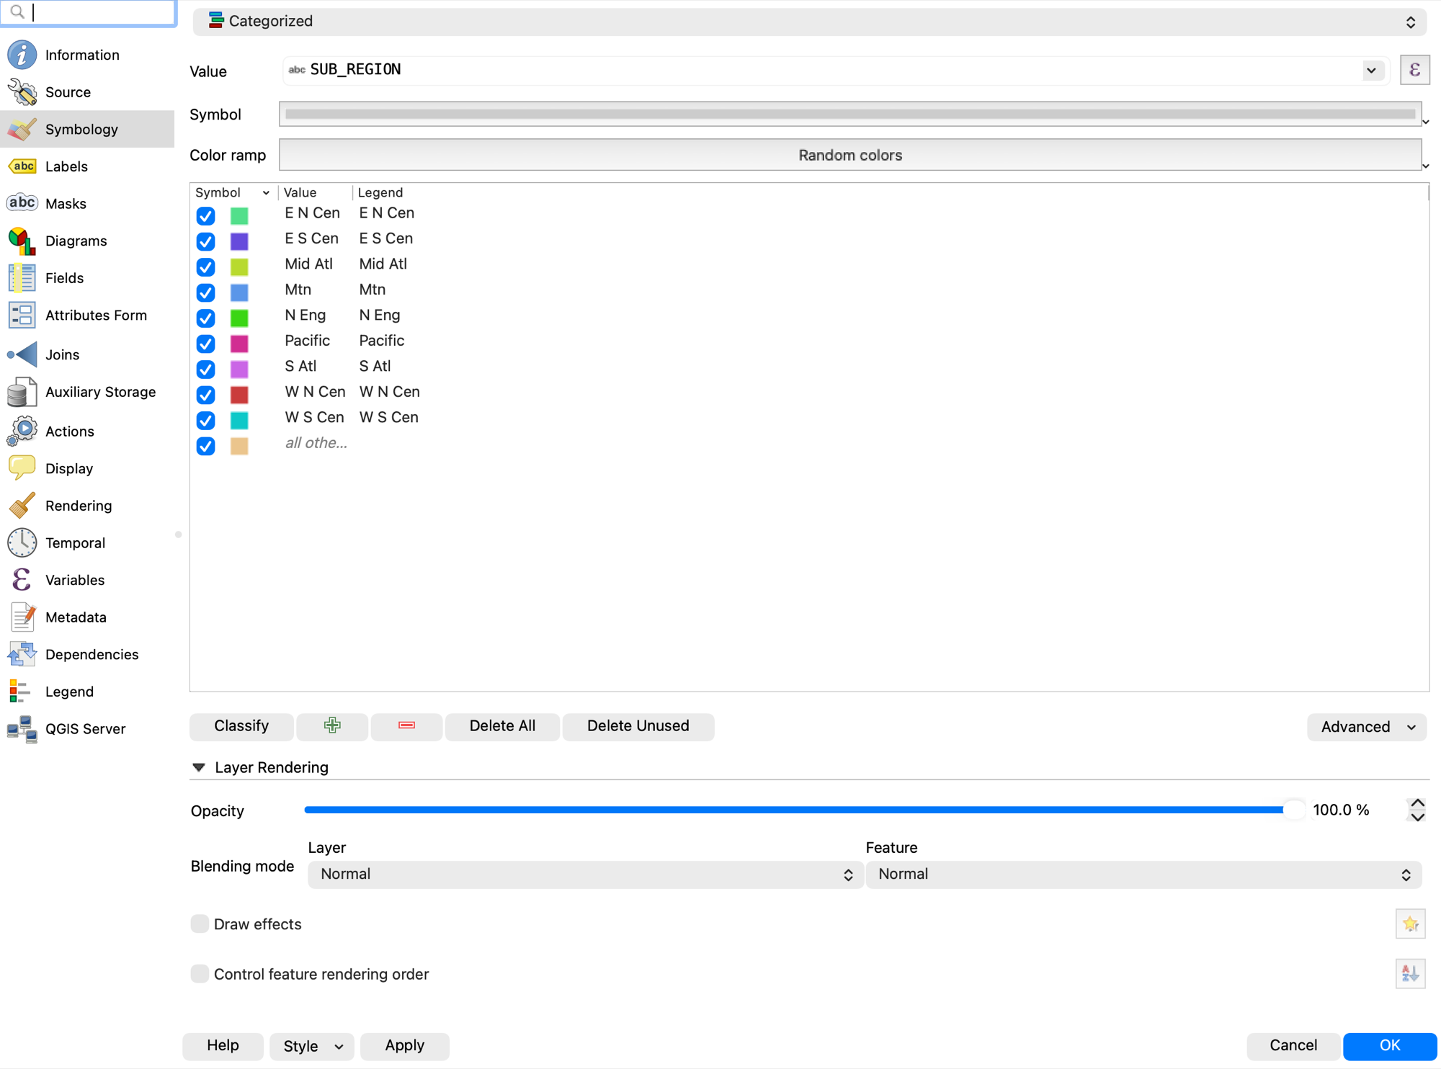
Task: Click the green plus add category button
Action: pos(332,725)
